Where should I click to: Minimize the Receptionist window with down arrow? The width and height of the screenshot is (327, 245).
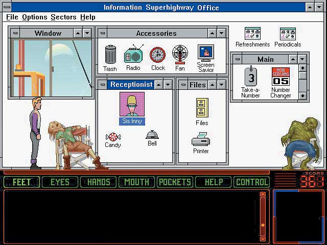(168, 85)
